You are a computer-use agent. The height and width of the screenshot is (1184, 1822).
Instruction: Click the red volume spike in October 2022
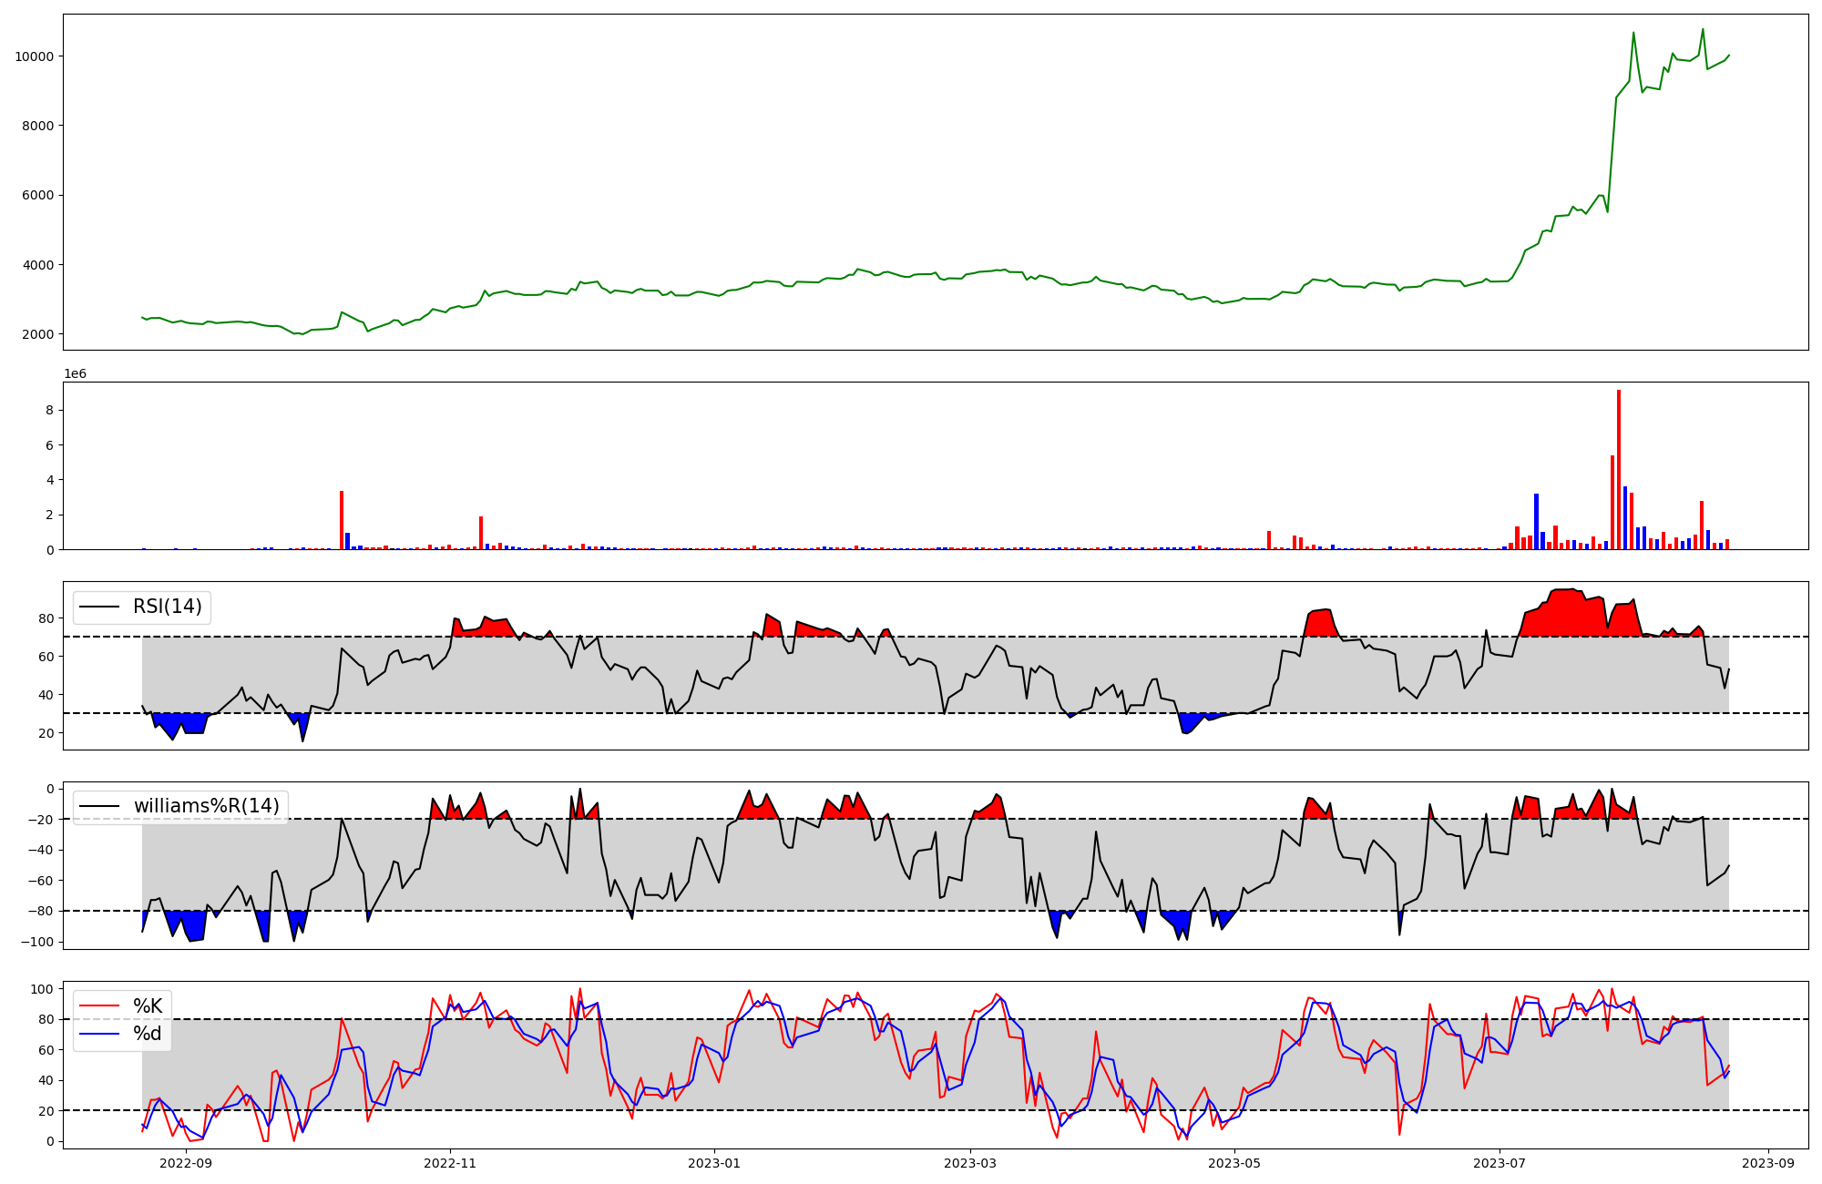tap(342, 519)
